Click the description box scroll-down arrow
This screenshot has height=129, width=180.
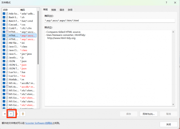[x=173, y=104]
